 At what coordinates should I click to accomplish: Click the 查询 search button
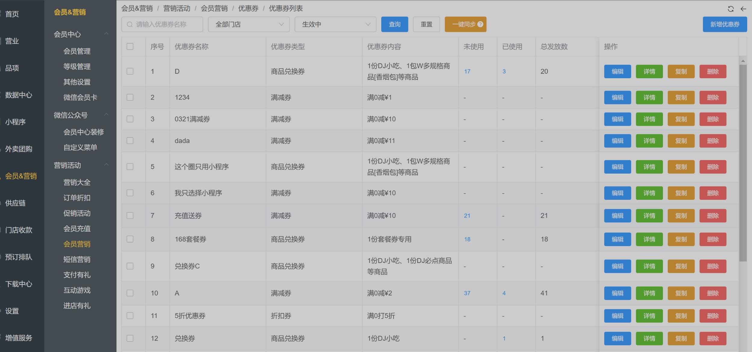pos(395,24)
